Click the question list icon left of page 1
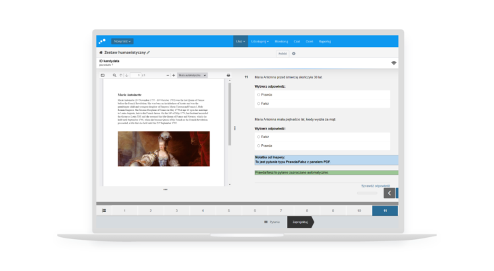494x271 pixels. [x=104, y=211]
